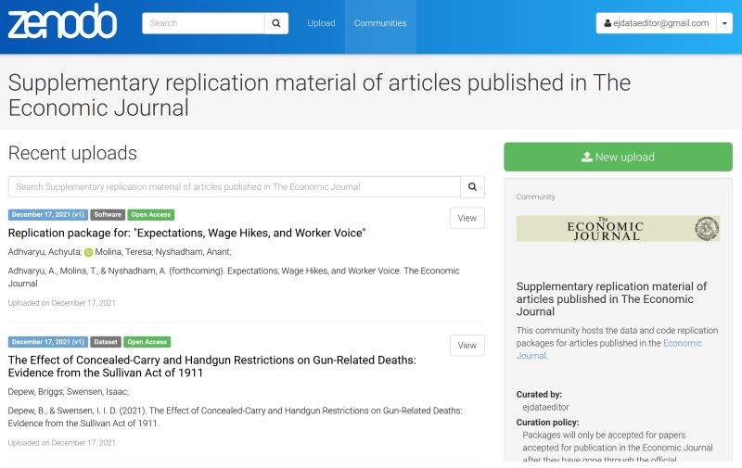Click the header search magnifier button

pos(276,23)
